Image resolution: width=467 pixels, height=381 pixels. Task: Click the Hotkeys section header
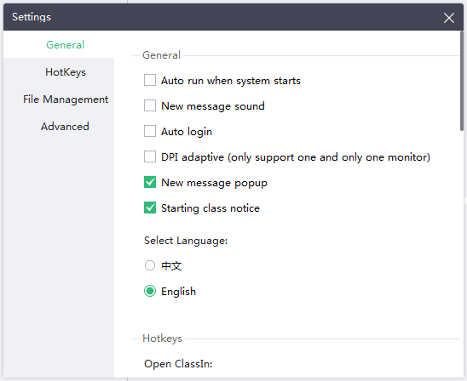tap(162, 338)
